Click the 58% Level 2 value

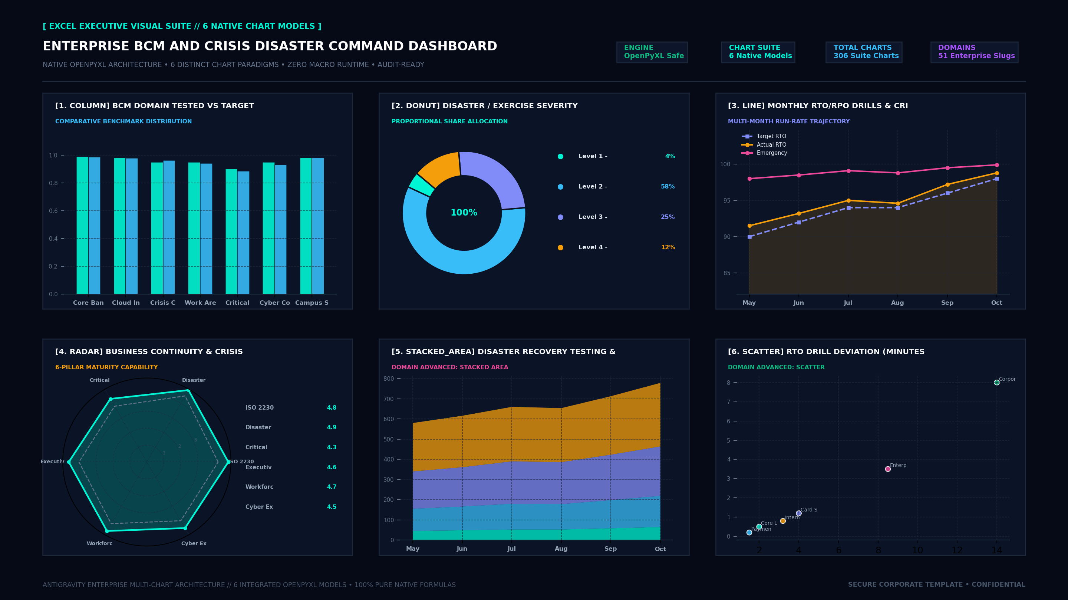667,187
